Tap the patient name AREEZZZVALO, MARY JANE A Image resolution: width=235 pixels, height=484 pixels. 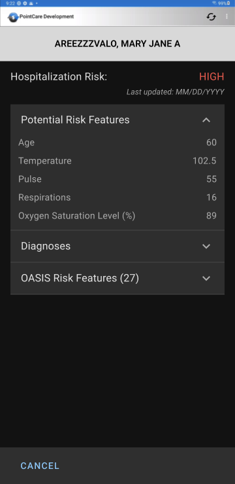tap(117, 44)
